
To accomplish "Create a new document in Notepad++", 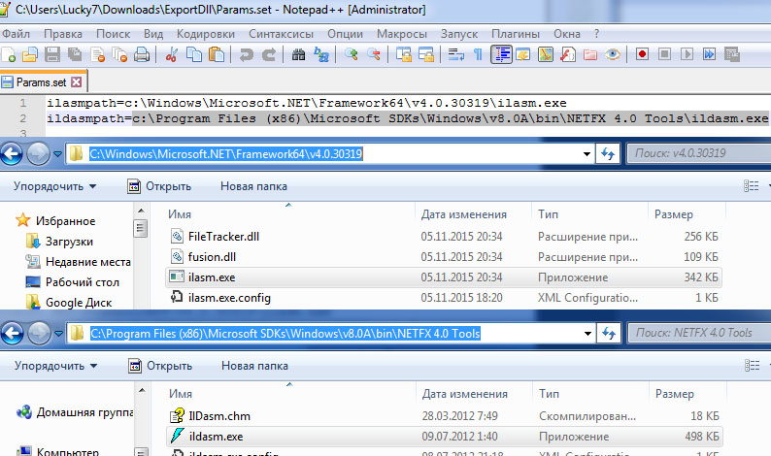I will [9, 54].
